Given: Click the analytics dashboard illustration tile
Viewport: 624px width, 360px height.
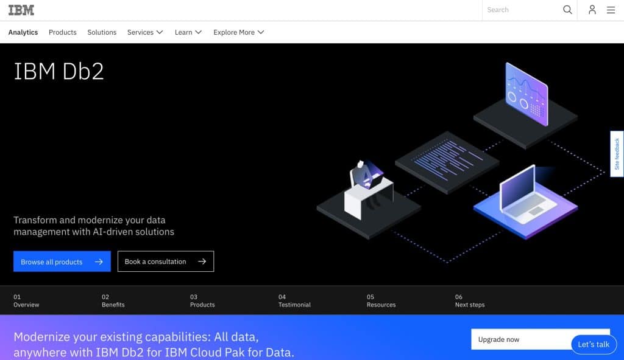Looking at the screenshot, I should pyautogui.click(x=526, y=97).
